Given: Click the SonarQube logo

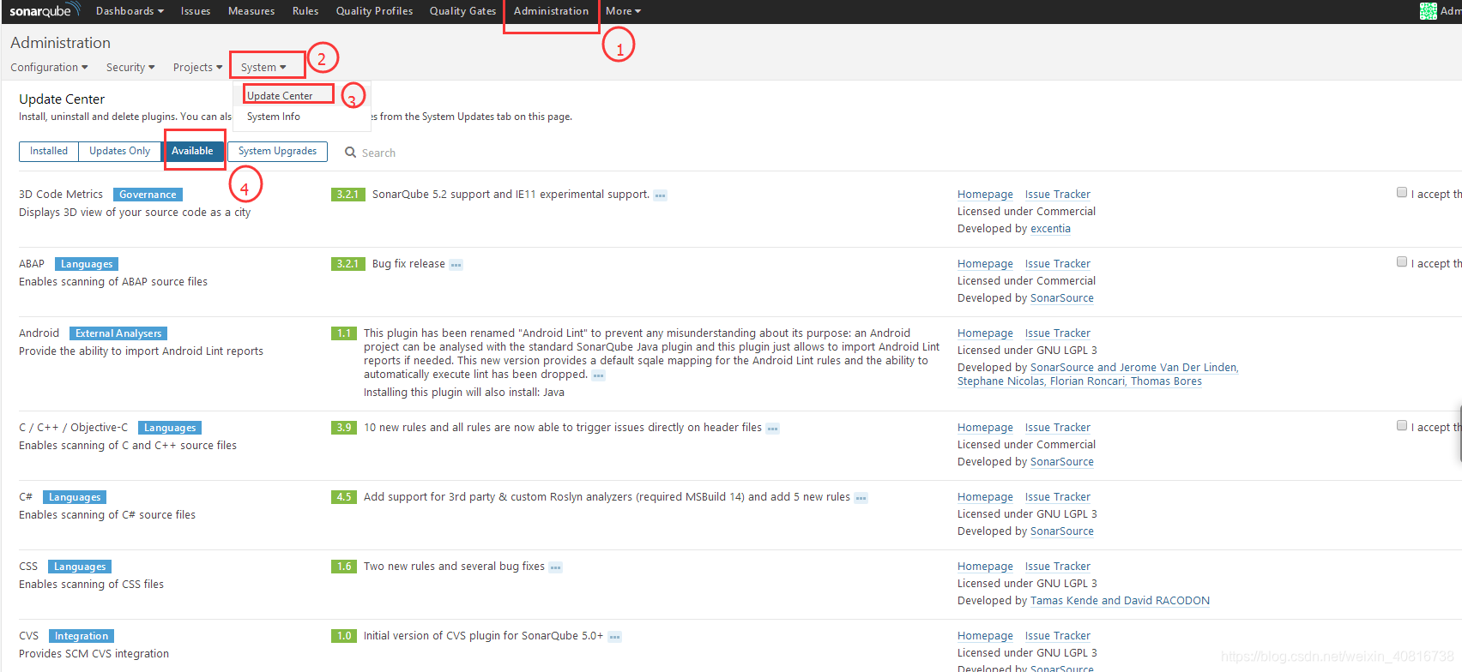Looking at the screenshot, I should tap(45, 10).
